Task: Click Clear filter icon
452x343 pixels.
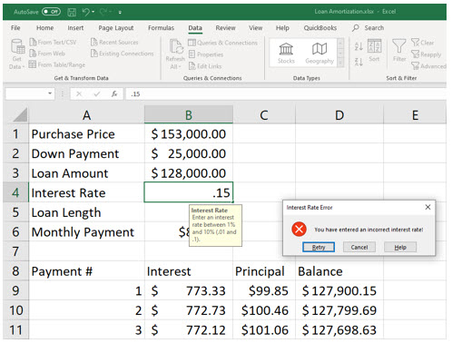Action: click(415, 43)
